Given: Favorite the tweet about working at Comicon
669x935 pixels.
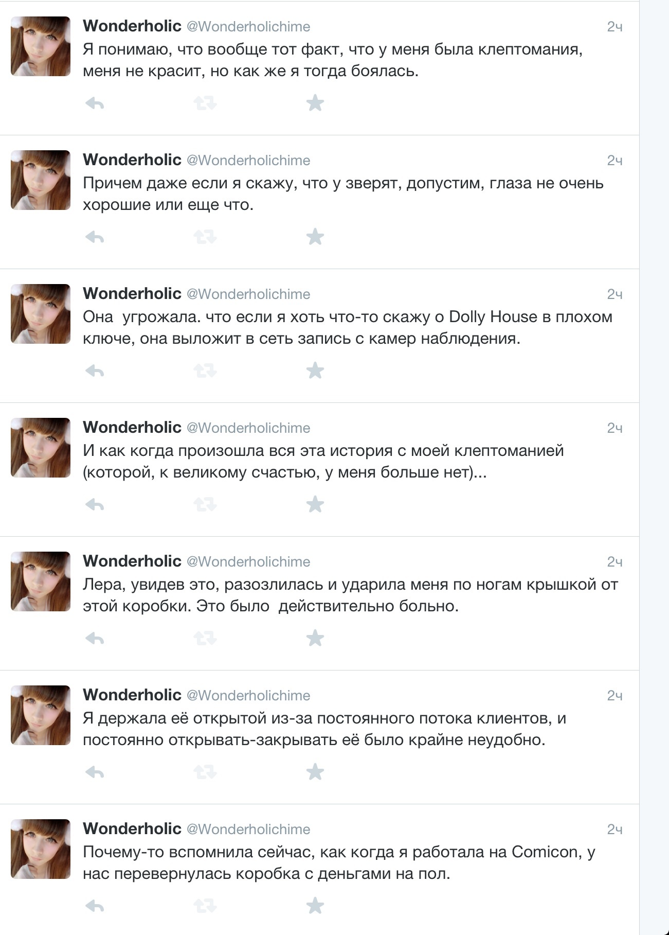Looking at the screenshot, I should tap(315, 906).
